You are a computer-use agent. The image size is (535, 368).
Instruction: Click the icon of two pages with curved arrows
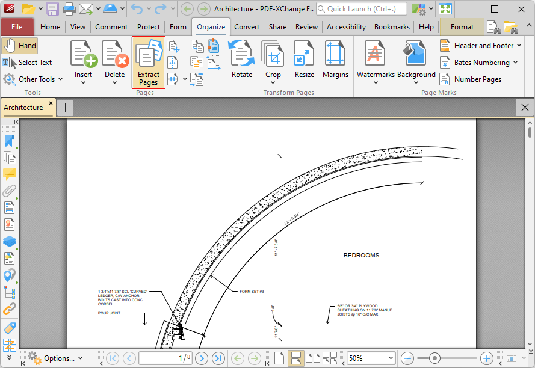(x=197, y=79)
